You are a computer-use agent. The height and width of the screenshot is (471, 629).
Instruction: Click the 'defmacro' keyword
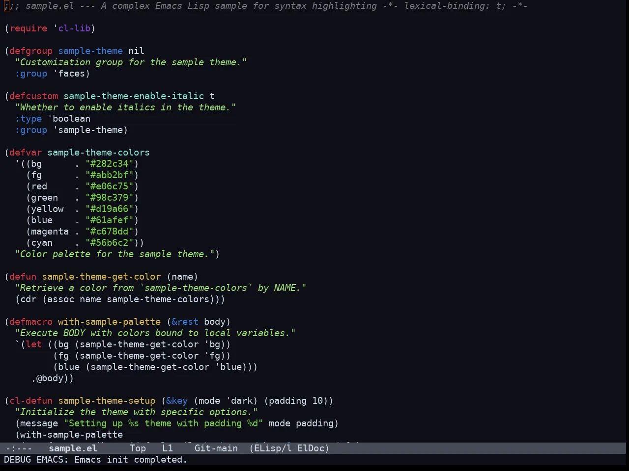(x=31, y=322)
